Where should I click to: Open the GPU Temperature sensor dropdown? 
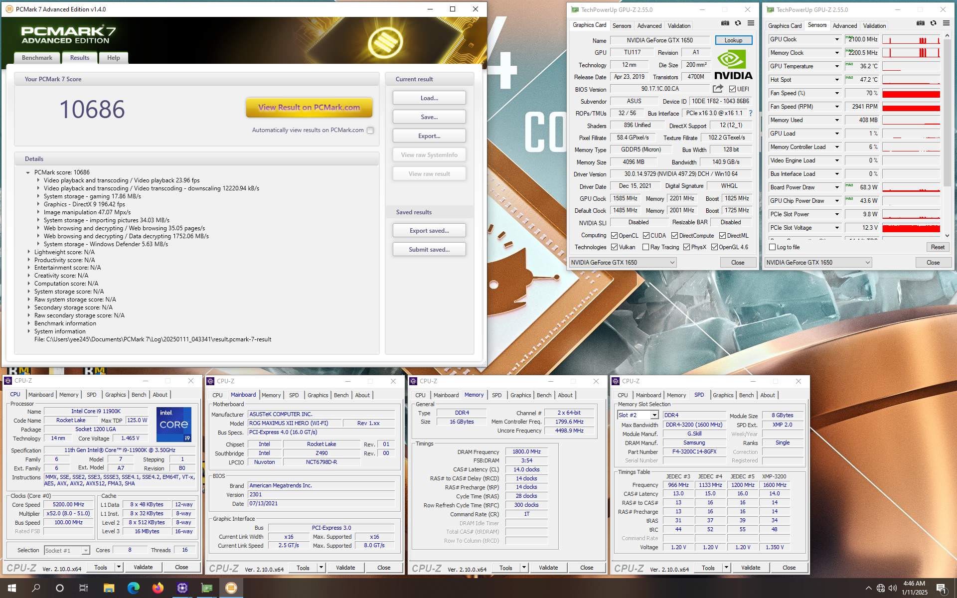837,66
